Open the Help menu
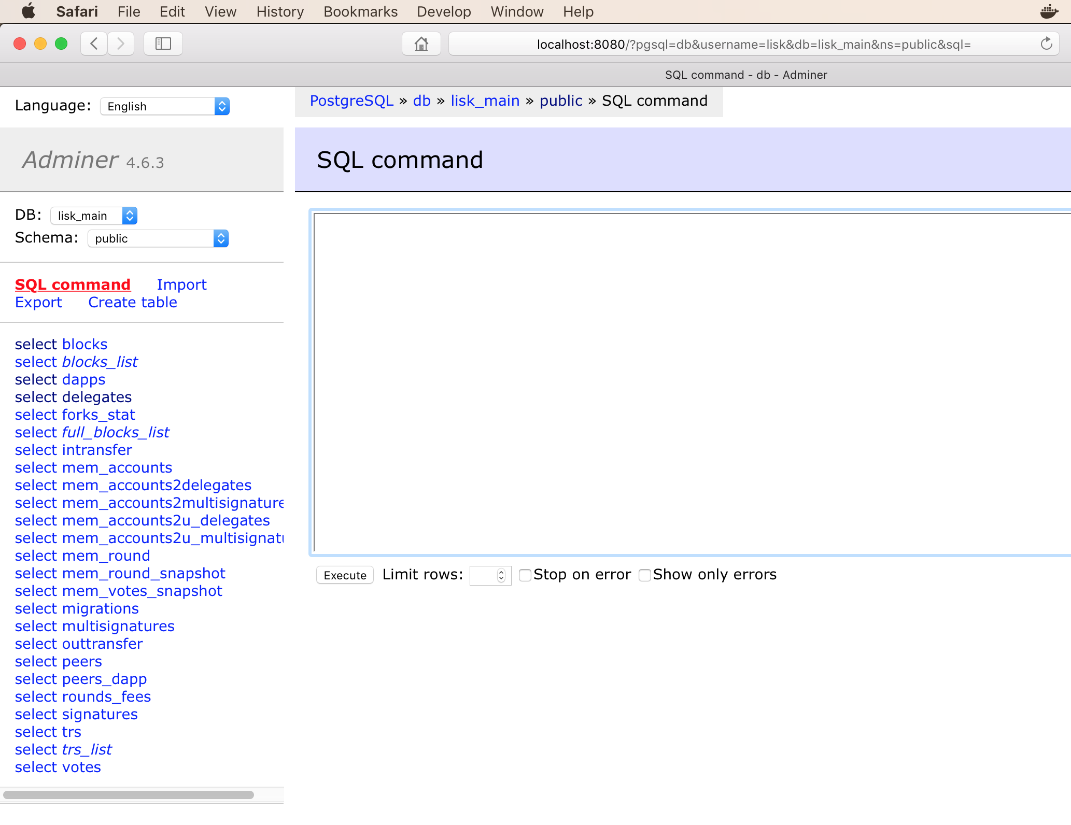 click(x=578, y=11)
